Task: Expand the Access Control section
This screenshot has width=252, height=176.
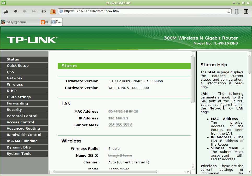Action: pyautogui.click(x=24, y=122)
